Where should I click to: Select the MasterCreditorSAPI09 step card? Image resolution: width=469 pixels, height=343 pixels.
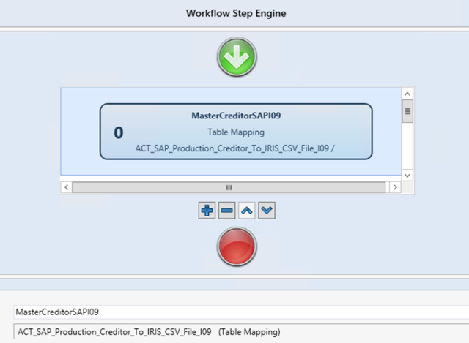click(236, 132)
